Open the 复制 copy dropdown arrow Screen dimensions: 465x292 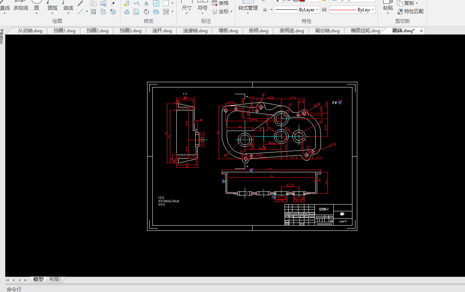pyautogui.click(x=417, y=3)
